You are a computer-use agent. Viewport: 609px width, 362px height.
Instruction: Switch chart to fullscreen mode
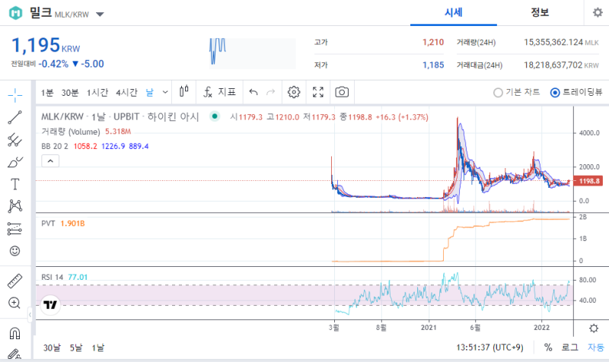(x=318, y=92)
